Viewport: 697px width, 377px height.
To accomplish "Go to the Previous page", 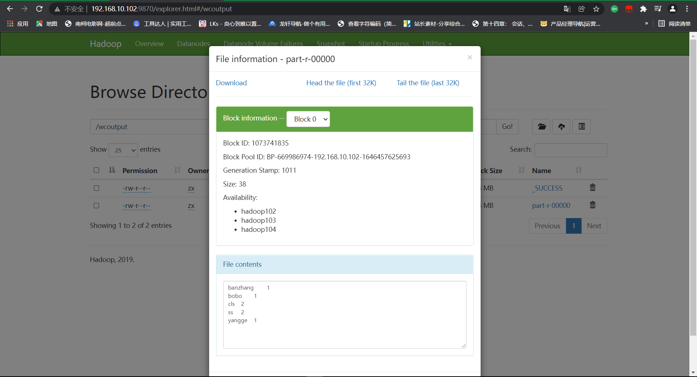I will click(x=547, y=226).
